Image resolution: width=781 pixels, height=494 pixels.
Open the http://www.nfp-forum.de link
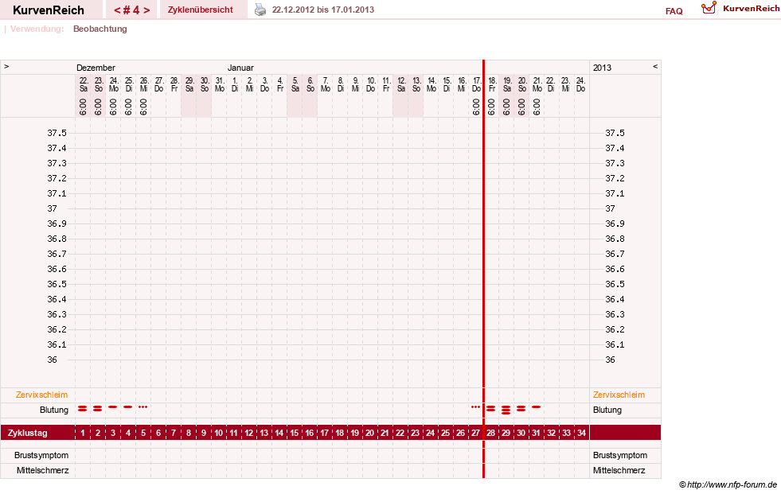click(732, 484)
